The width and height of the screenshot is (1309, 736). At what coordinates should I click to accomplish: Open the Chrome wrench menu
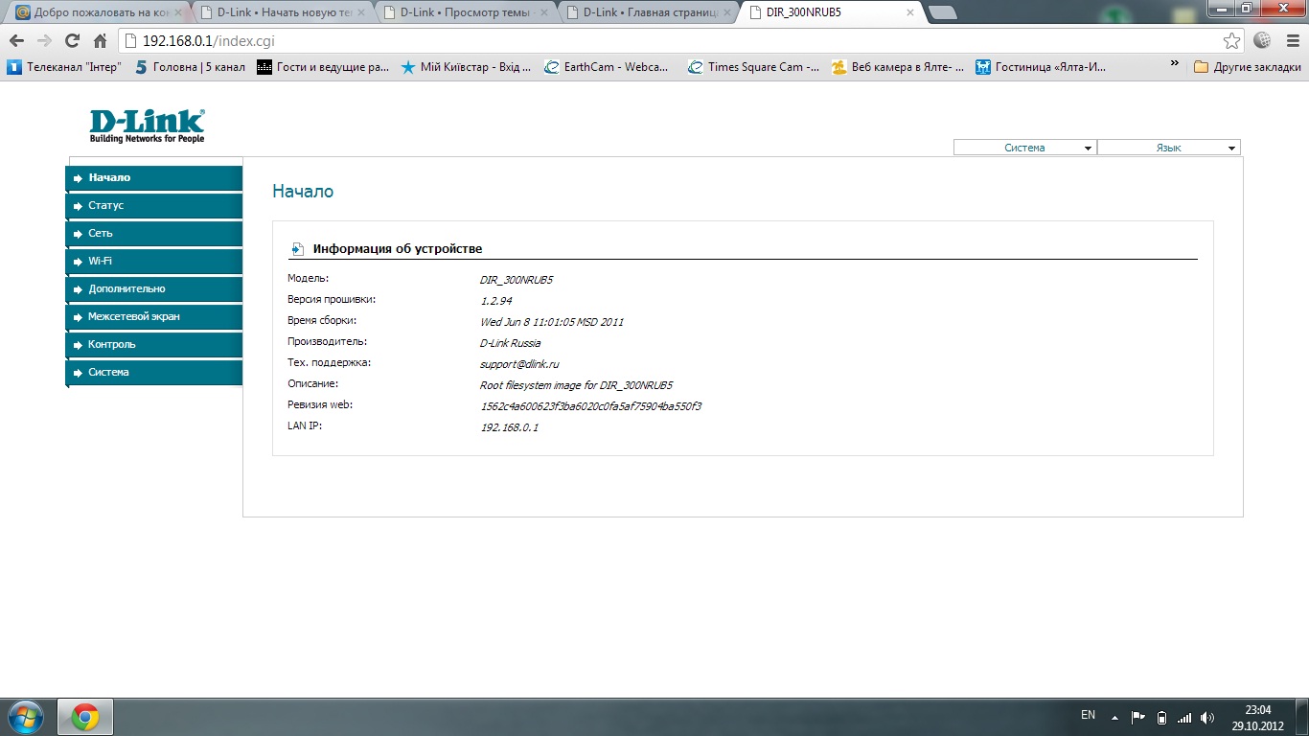click(1291, 41)
